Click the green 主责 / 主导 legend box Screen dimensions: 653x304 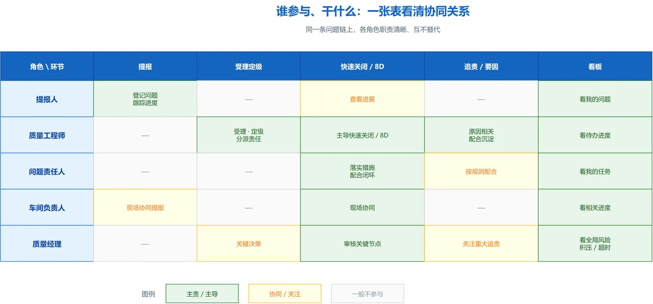pos(202,294)
